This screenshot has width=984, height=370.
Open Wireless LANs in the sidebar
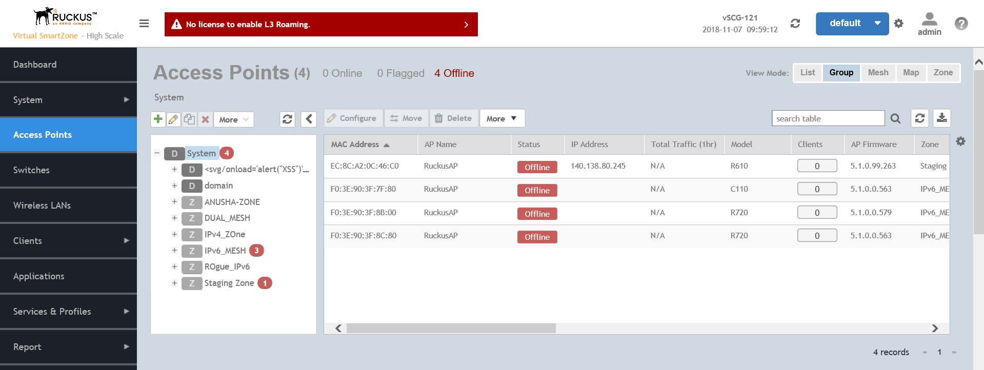[x=68, y=205]
